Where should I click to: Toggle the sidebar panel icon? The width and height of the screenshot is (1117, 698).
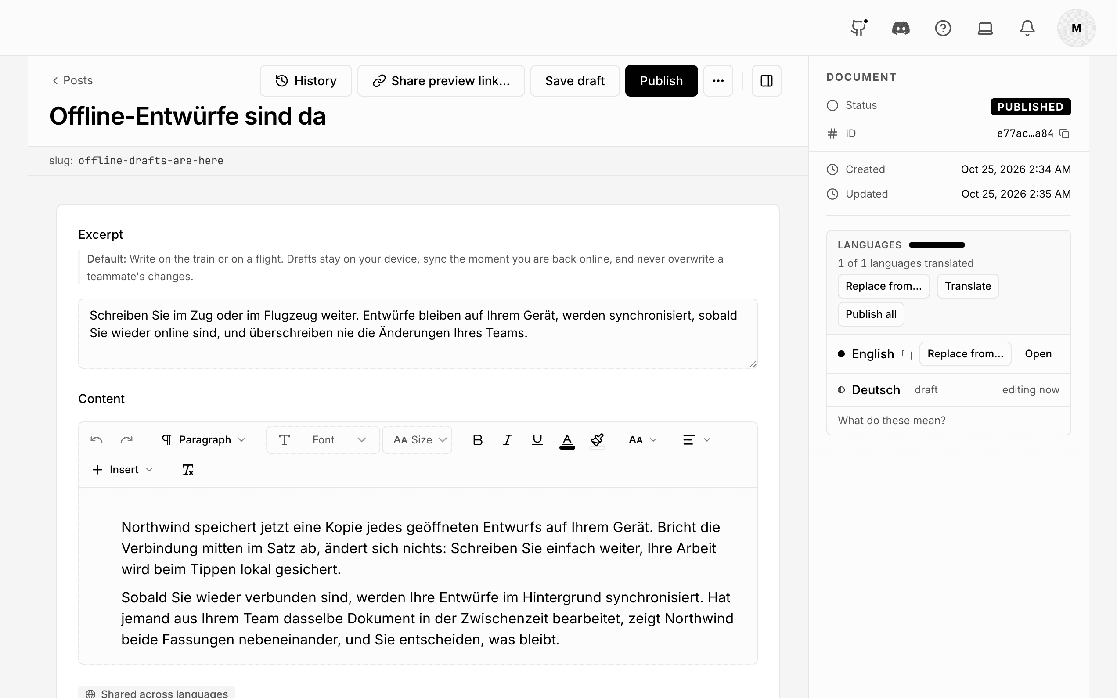[x=766, y=81]
